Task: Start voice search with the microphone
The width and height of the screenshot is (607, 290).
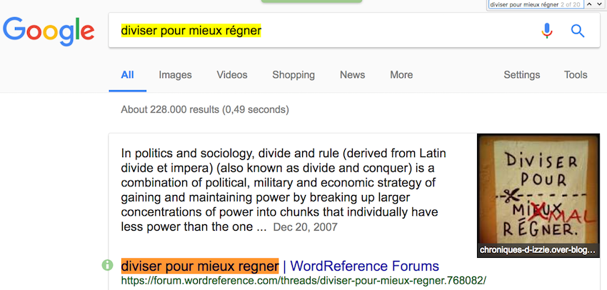Action: [x=547, y=31]
